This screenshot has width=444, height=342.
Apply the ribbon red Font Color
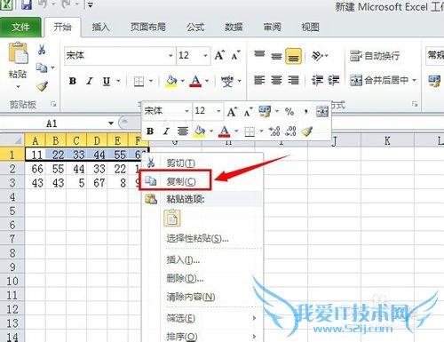point(195,81)
